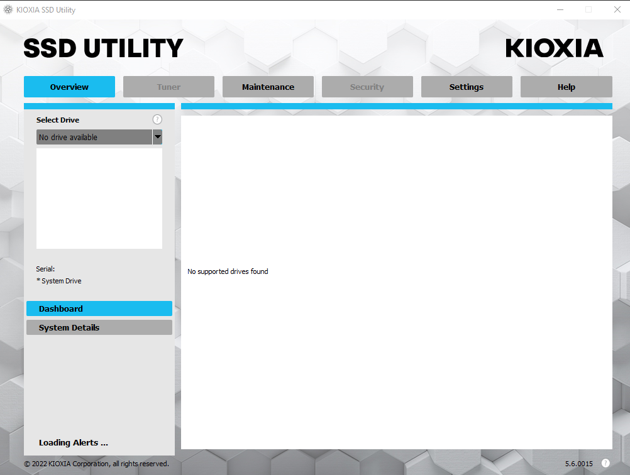The width and height of the screenshot is (630, 475).
Task: Open the Select Drive help icon
Action: (157, 119)
